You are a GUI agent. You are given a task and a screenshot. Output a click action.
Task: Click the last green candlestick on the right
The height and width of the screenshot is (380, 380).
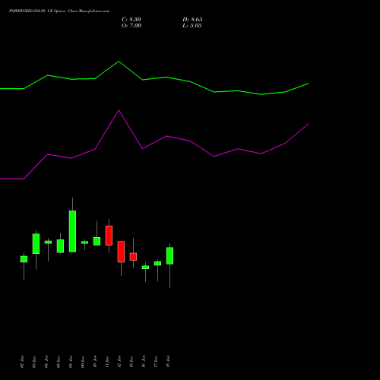coord(169,255)
